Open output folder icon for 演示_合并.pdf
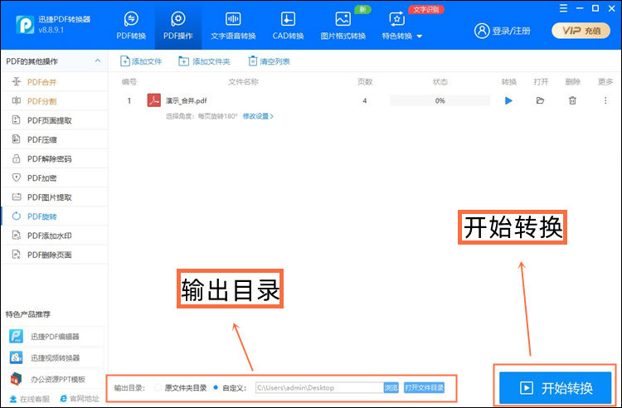This screenshot has width=622, height=408. 540,100
